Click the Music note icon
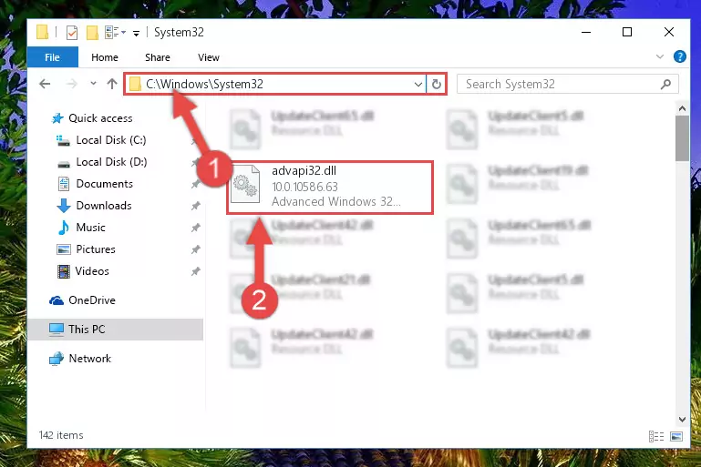 click(x=64, y=228)
